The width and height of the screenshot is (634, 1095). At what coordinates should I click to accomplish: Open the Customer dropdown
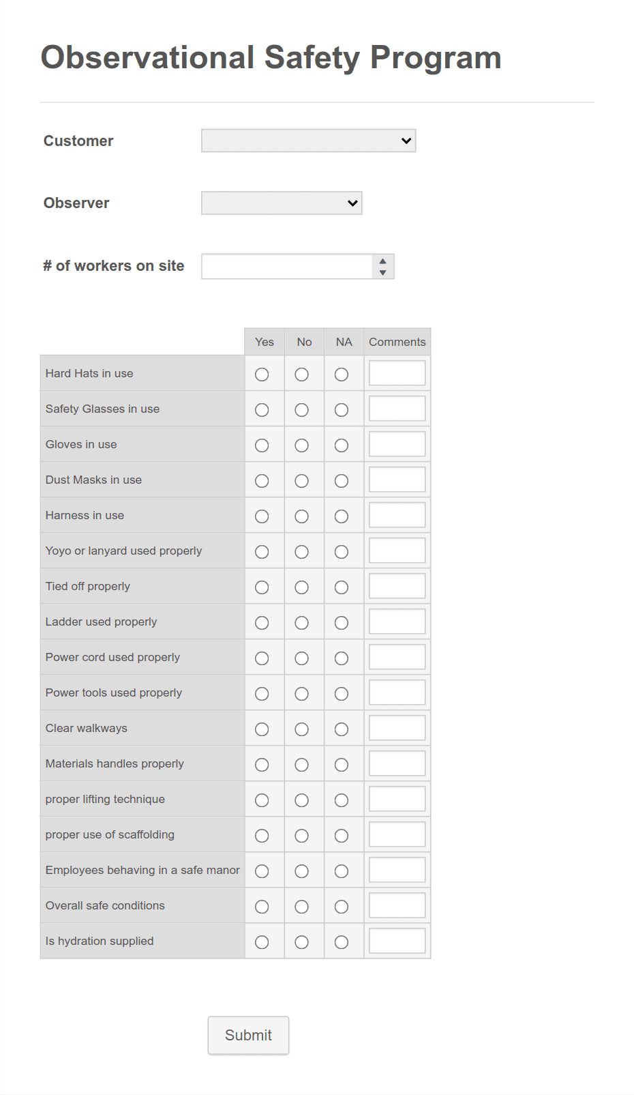pos(308,141)
